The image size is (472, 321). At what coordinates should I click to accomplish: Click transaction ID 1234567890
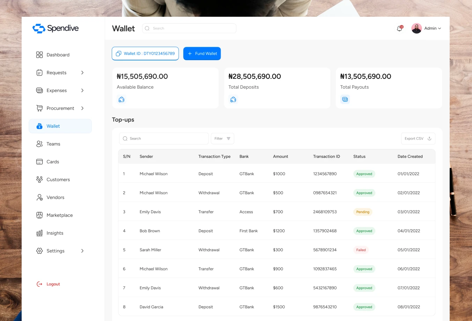[325, 174]
